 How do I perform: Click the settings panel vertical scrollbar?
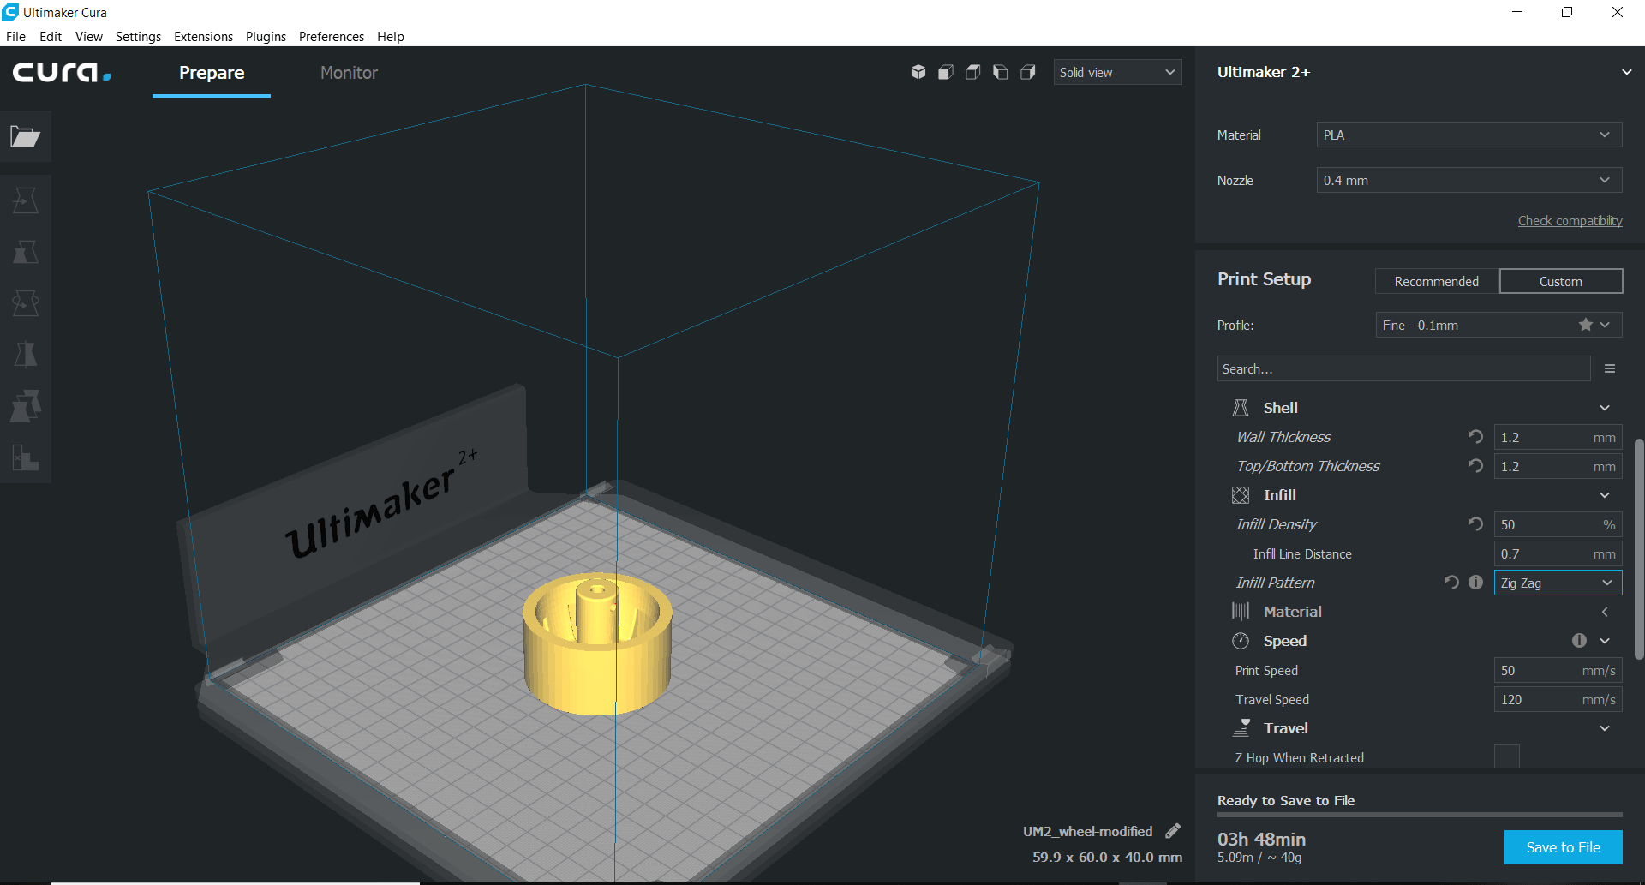point(1638,548)
